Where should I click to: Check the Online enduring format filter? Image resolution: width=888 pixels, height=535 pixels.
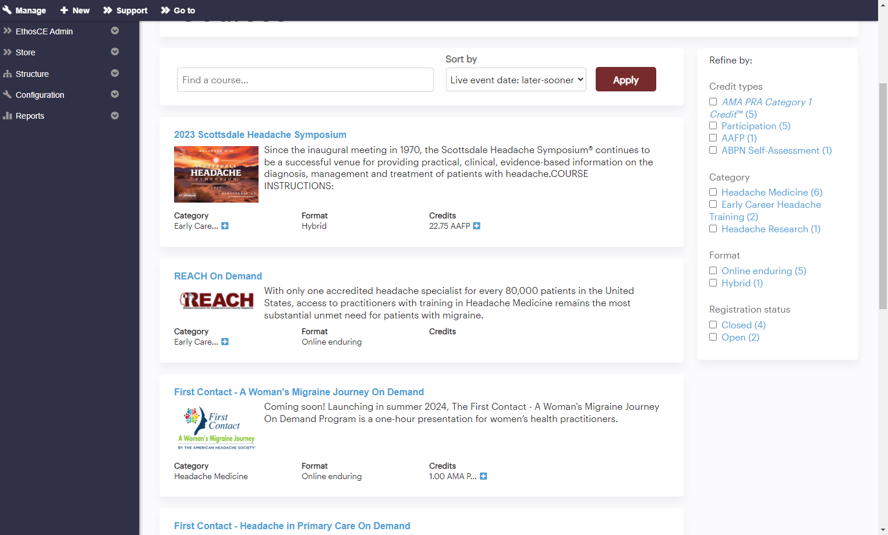coord(713,271)
